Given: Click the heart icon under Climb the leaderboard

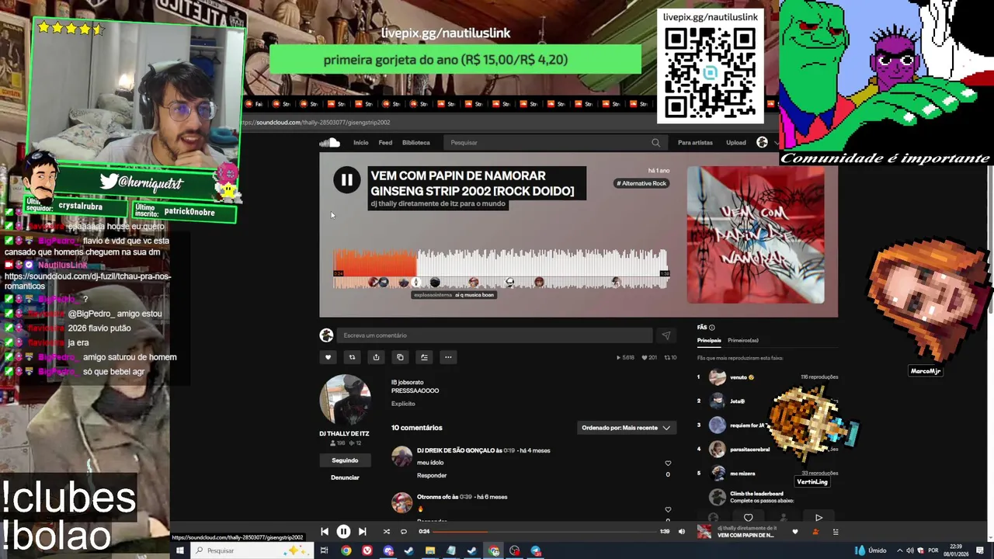Looking at the screenshot, I should [x=748, y=518].
